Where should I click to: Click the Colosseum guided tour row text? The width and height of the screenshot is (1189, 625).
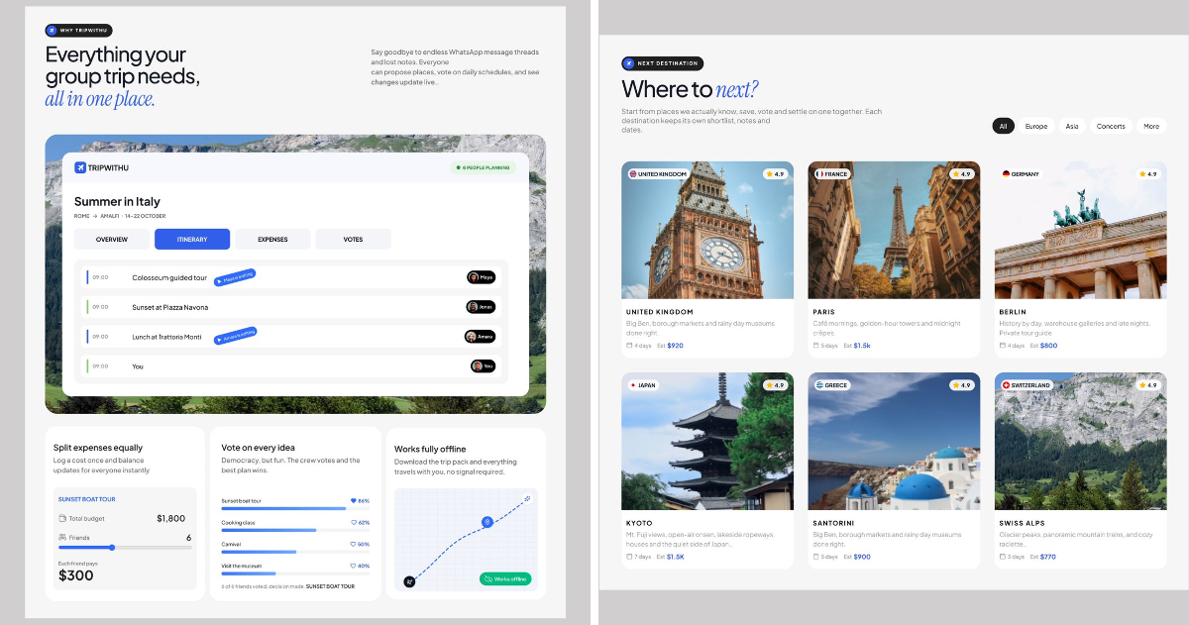click(169, 277)
